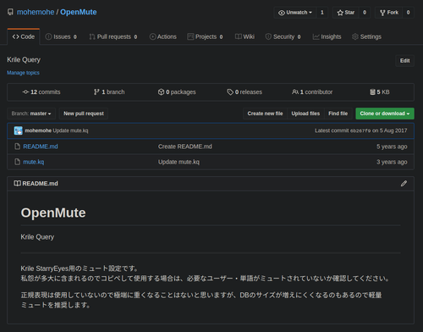423x332 pixels.
Task: Click Edit for the repository description
Action: [x=404, y=61]
